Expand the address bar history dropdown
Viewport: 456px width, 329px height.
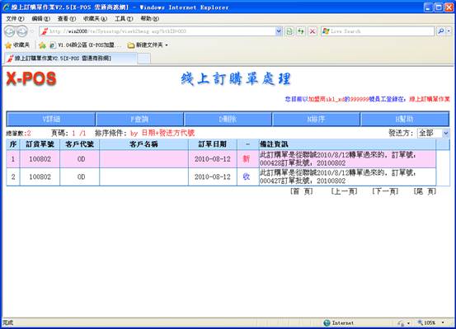tap(279, 31)
